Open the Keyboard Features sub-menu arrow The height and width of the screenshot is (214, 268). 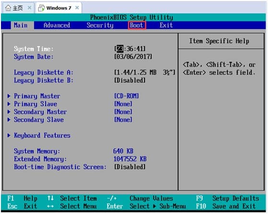click(x=9, y=136)
